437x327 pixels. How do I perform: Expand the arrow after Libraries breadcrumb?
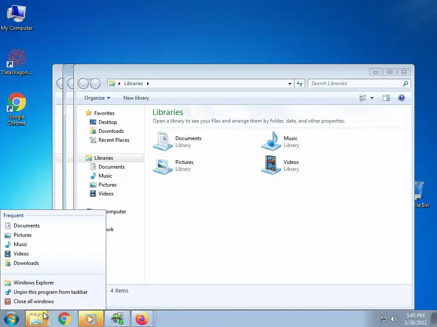point(148,83)
